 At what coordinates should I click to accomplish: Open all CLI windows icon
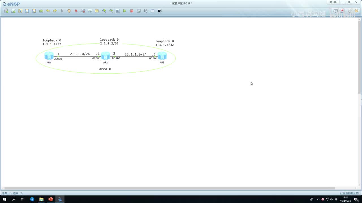tap(160, 11)
